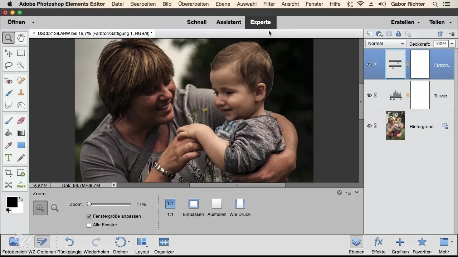
Task: Select the Crop tool
Action: (9, 173)
